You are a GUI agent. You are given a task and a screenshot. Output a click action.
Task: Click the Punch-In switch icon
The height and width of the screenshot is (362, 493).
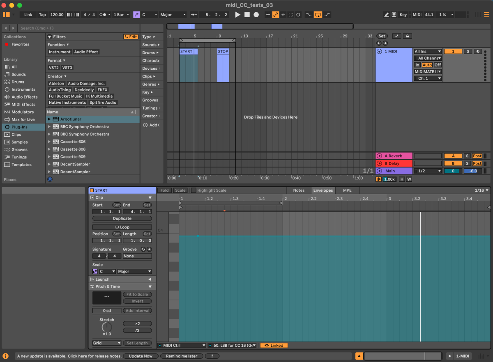309,14
